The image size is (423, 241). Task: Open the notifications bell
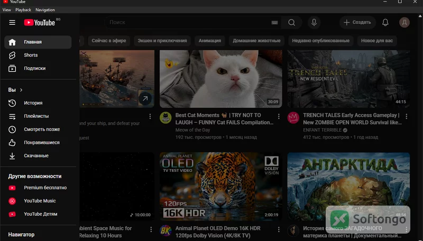point(385,22)
